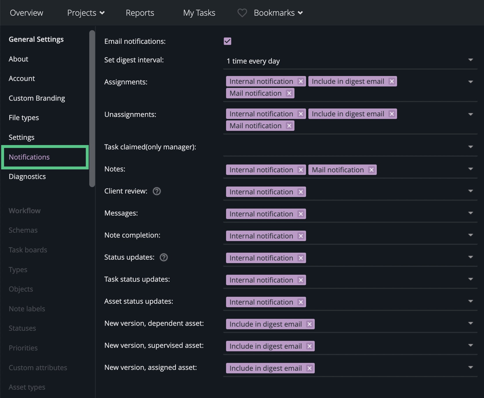Uncheck the Email notifications checkbox
Image resolution: width=484 pixels, height=398 pixels.
228,41
